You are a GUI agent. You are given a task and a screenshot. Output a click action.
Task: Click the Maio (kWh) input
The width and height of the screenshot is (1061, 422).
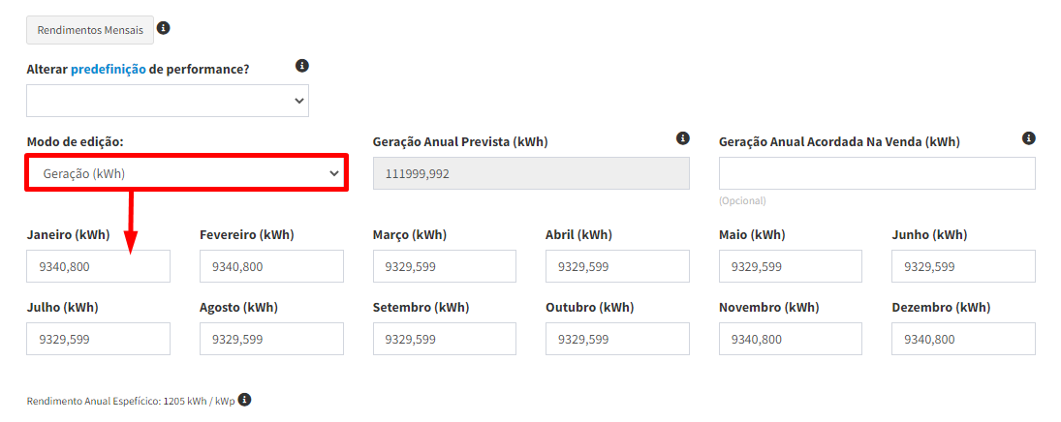pos(790,266)
